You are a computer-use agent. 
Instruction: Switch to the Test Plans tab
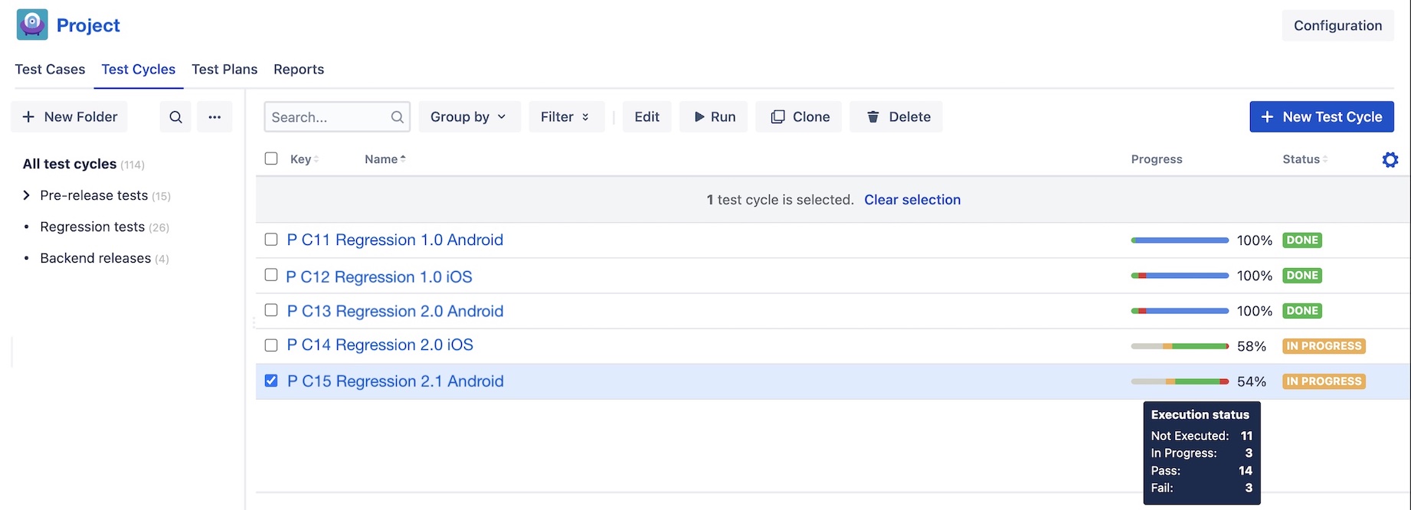[x=224, y=69]
